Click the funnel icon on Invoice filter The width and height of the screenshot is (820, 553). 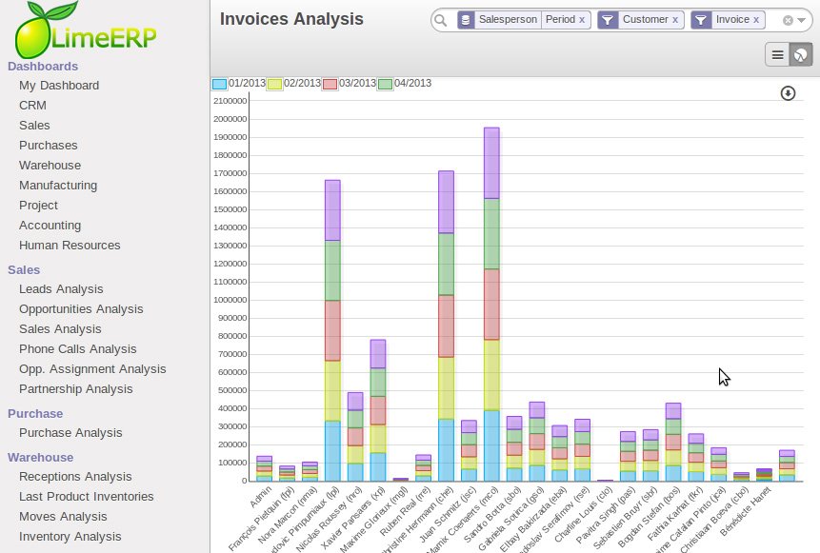[701, 20]
